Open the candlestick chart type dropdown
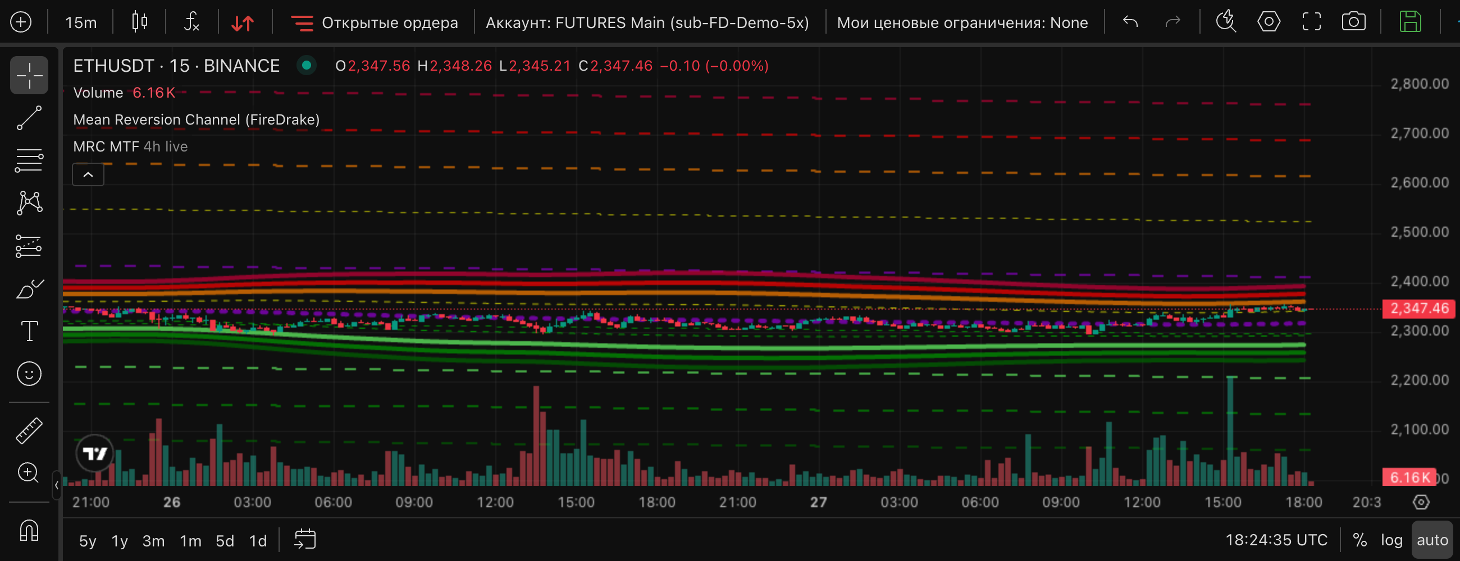Image resolution: width=1460 pixels, height=561 pixels. 139,22
